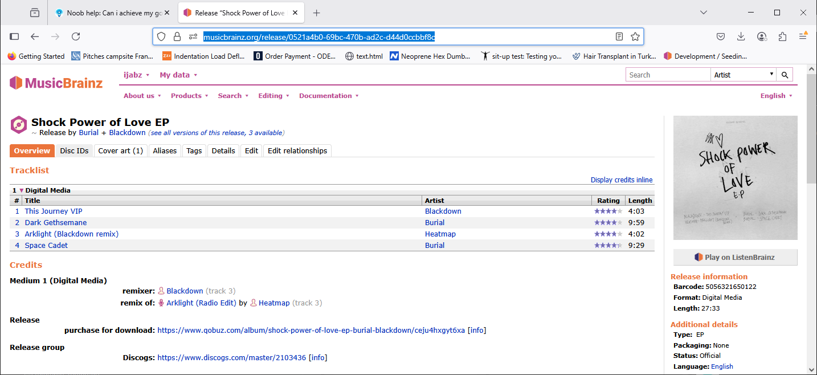
Task: Switch to the Tags tab
Action: point(194,150)
